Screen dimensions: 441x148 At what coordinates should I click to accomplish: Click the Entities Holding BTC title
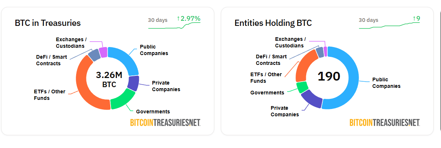coord(273,23)
